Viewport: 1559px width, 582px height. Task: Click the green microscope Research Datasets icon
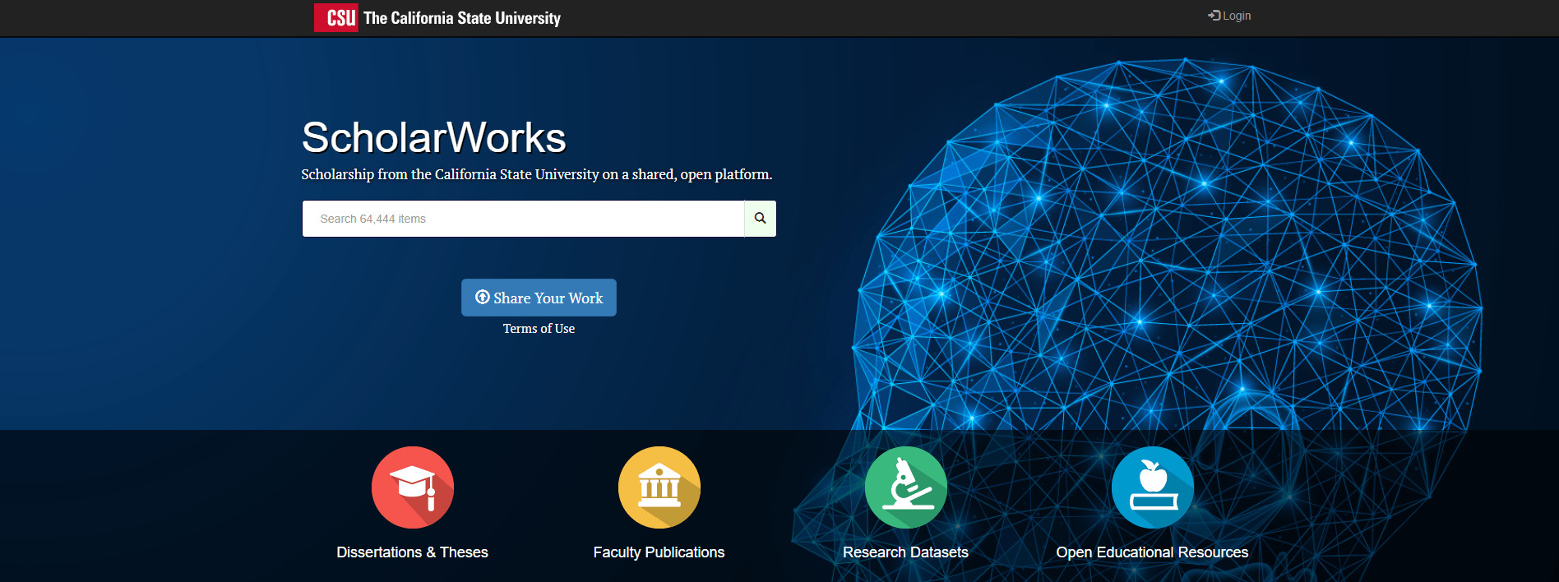[906, 487]
